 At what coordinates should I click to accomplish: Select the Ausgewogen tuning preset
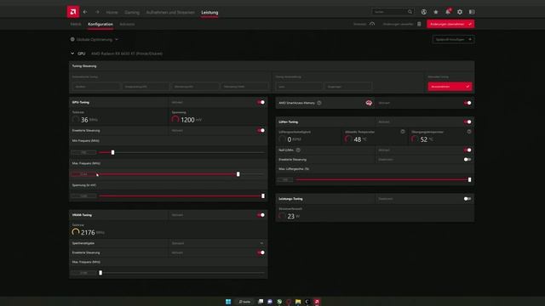point(348,87)
